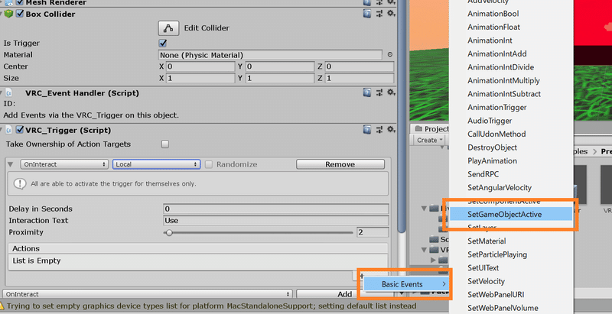Viewport: 612px width, 314px height.
Task: Click the Edit Collider icon button
Action: pos(168,28)
